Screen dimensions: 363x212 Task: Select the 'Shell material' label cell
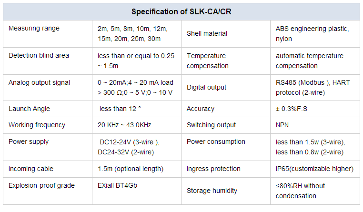(226, 34)
